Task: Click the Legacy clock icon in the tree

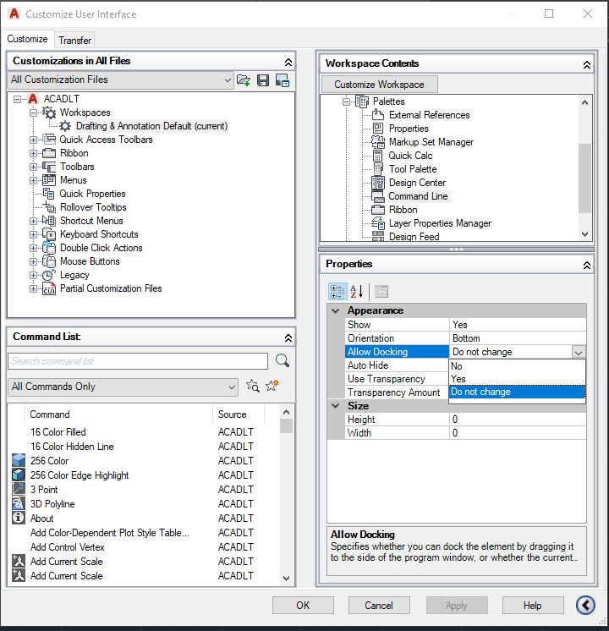Action: tap(49, 275)
